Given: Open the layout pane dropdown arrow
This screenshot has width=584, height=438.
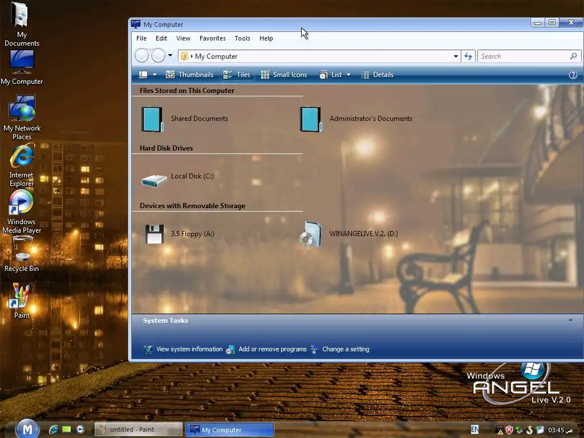Looking at the screenshot, I should coord(155,75).
